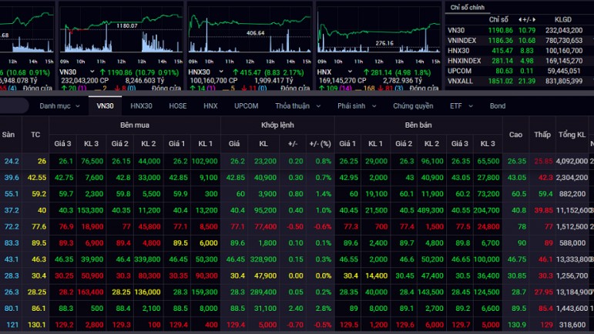The width and height of the screenshot is (594, 334).
Task: Open the UPCOM tab
Action: (x=246, y=105)
